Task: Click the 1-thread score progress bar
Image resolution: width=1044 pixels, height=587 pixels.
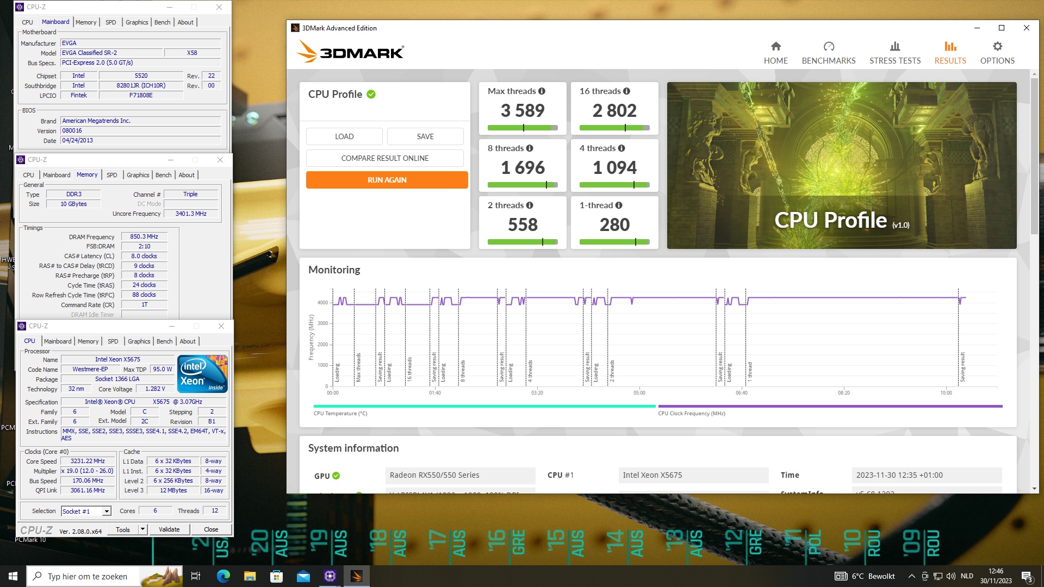Action: pos(614,242)
